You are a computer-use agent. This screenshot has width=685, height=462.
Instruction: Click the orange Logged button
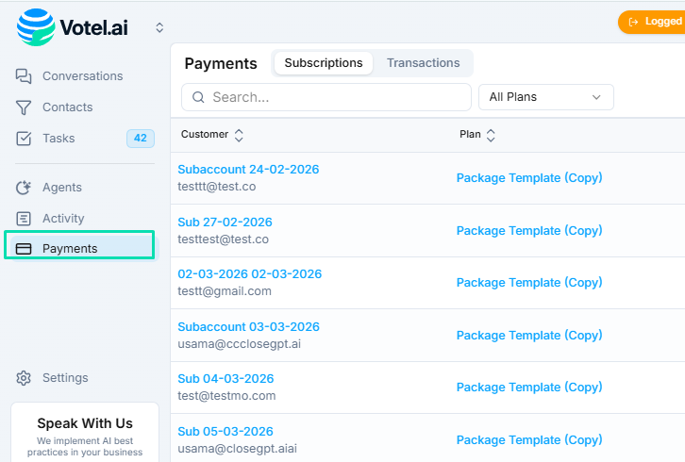(x=653, y=22)
